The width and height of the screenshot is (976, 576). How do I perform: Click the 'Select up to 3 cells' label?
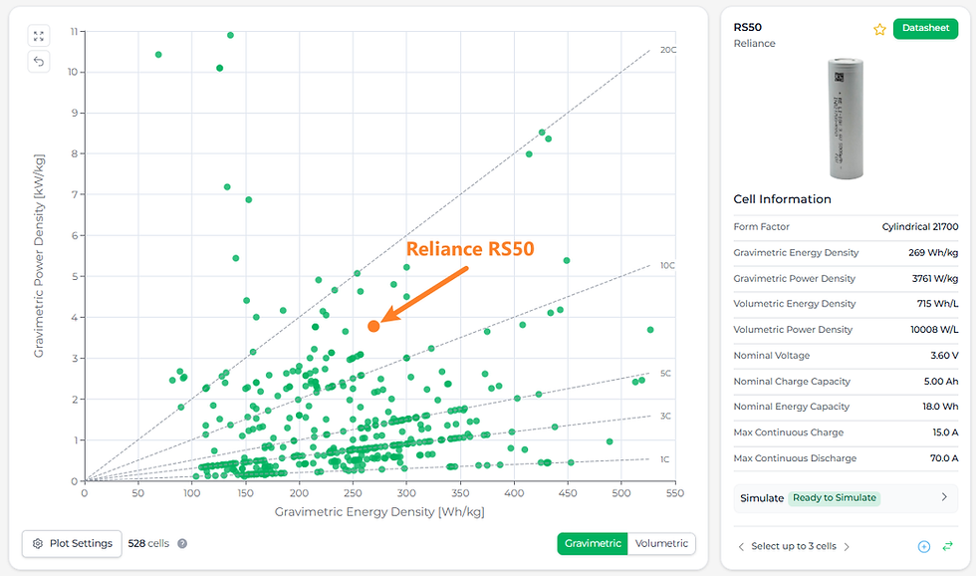(x=794, y=547)
